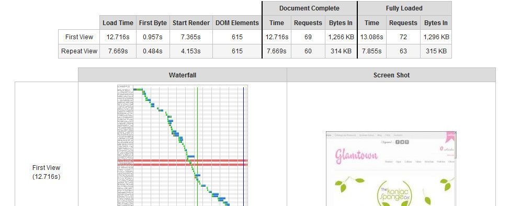Click the First View (12.716s) label beside the waterfall
Viewport: 509px width, 206px height.
coord(47,172)
